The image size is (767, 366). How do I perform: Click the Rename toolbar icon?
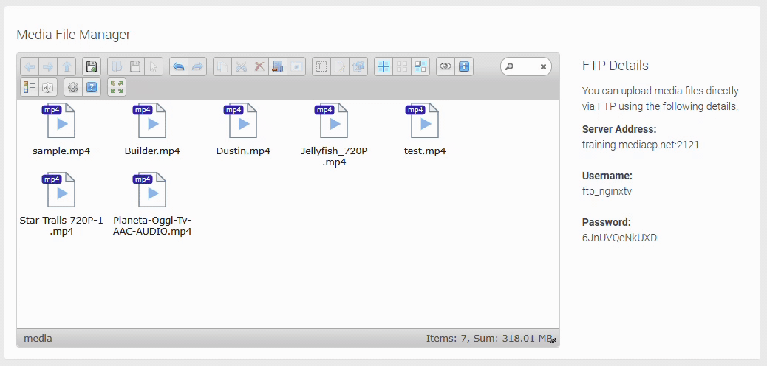[x=321, y=66]
